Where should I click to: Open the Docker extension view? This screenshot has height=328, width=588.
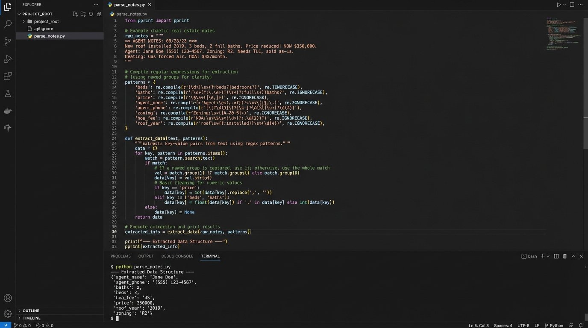[x=7, y=110]
